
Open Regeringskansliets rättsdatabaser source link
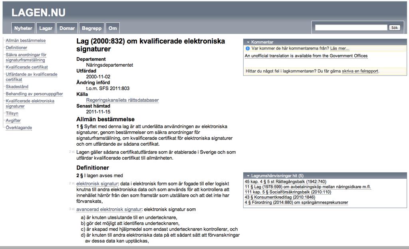(x=122, y=100)
